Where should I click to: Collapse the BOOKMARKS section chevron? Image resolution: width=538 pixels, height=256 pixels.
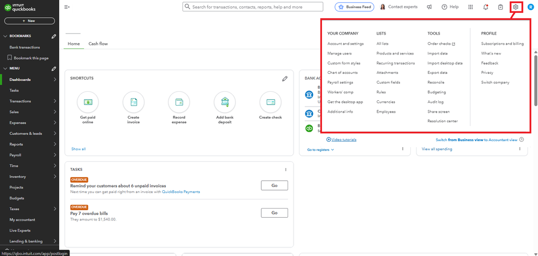(x=5, y=36)
